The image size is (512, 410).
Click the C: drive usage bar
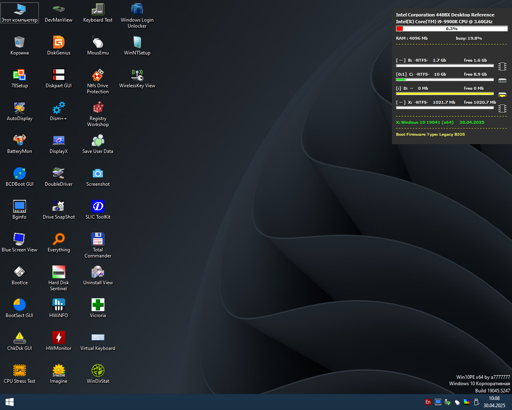(x=445, y=80)
